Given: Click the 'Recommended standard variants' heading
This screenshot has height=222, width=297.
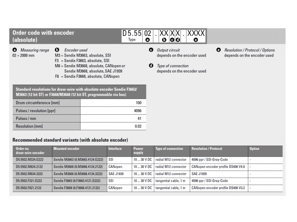Looking at the screenshot, I should coord(70,140).
